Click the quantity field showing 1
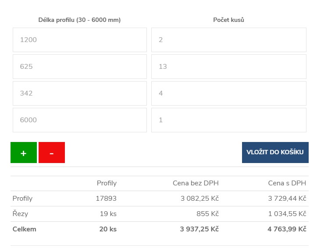317x252 pixels. pyautogui.click(x=228, y=120)
